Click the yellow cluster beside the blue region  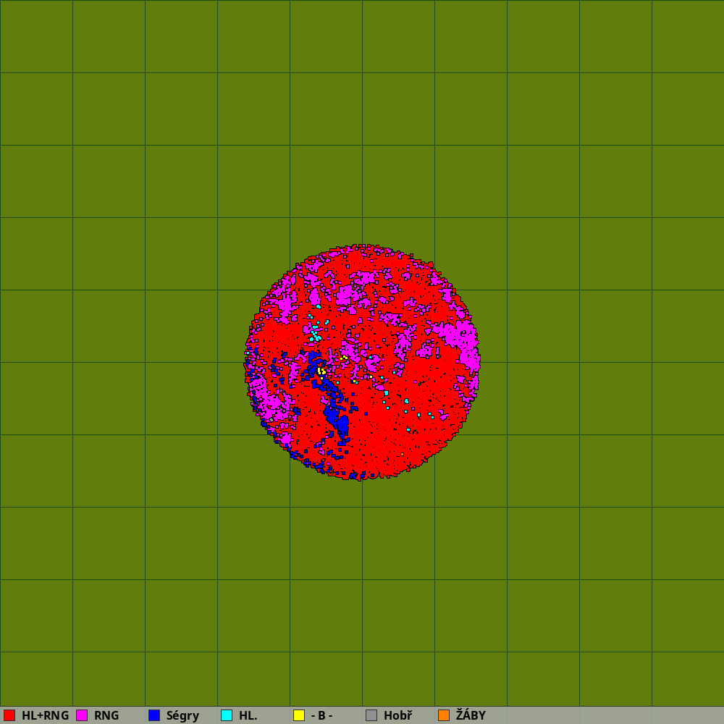point(320,371)
